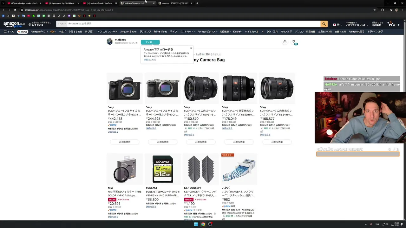Show hidden tray icons chevron
This screenshot has width=406, height=228.
point(366,224)
